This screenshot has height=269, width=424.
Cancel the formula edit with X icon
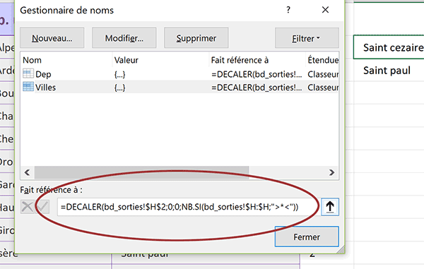coord(28,207)
